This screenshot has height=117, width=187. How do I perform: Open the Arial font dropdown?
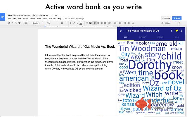52,23
